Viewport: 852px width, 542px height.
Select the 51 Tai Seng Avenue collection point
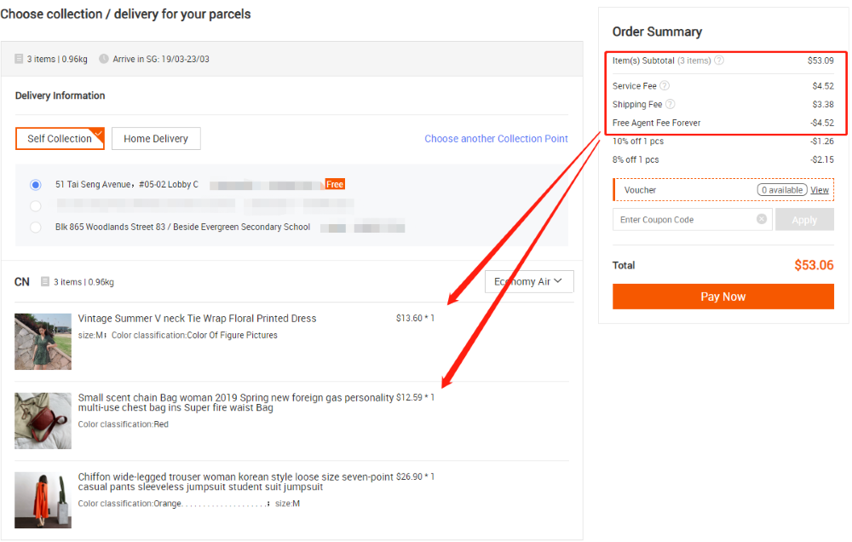[36, 184]
